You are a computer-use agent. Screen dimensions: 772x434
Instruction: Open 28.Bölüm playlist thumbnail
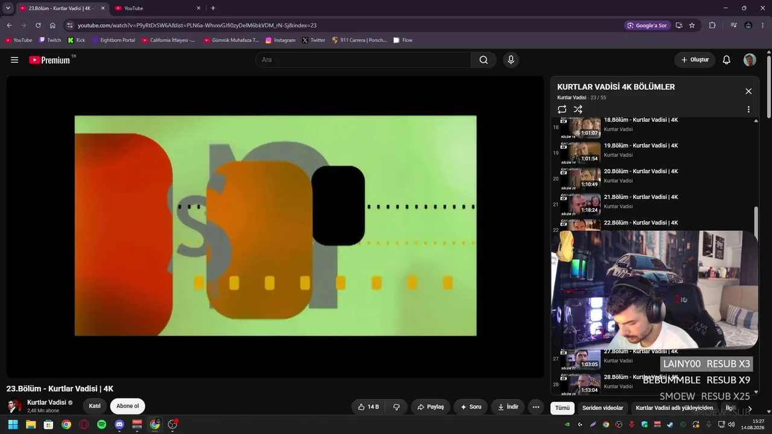580,384
